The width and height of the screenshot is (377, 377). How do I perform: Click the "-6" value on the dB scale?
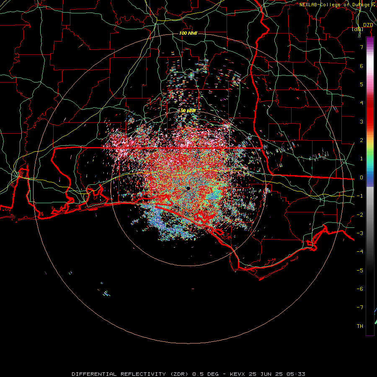(x=360, y=289)
